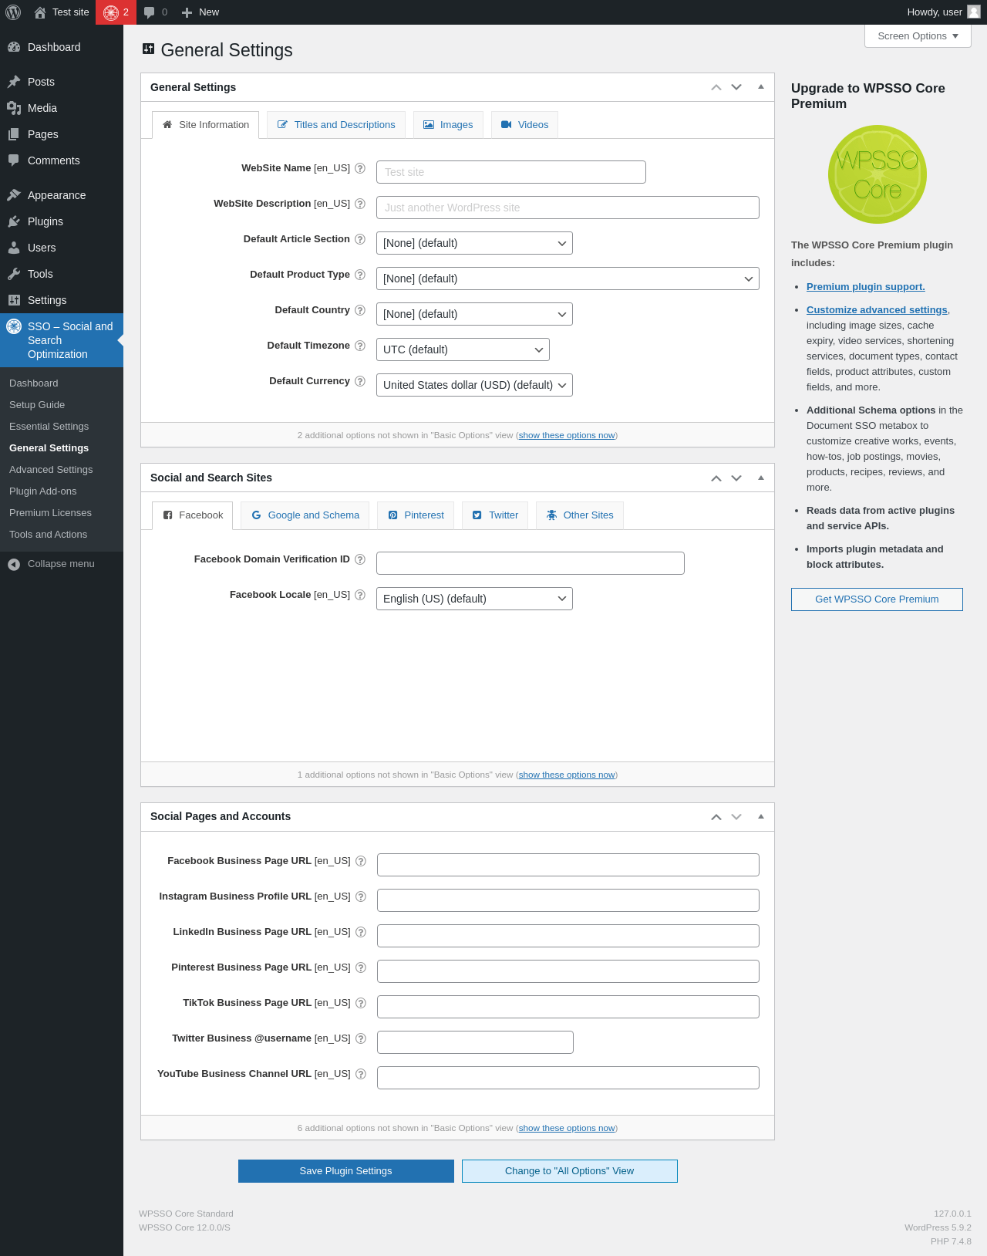
Task: Click Get WPSSO Core Premium button
Action: tap(877, 599)
